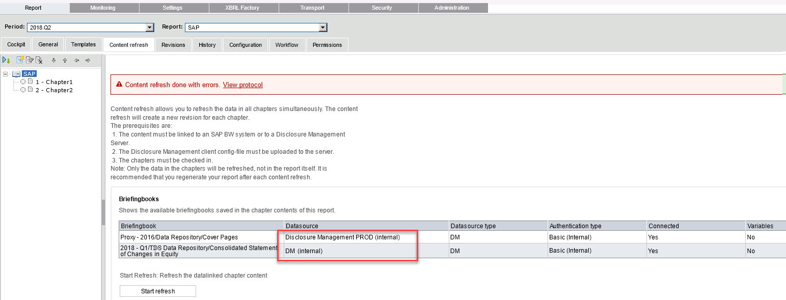Click the Proxy - 2016 Cover Pages briefingbook cell
786x300 pixels.
click(x=202, y=237)
